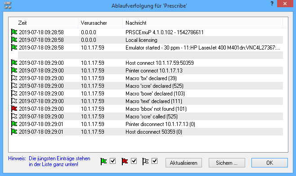Viewport: 296px width, 176px height.
Task: Sort by the Zeit column header
Action: [x=44, y=23]
